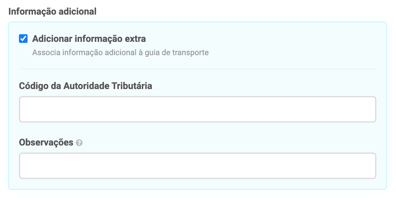Image resolution: width=396 pixels, height=200 pixels.
Task: Click into the Código da Autoridade Tributária field
Action: pos(197,109)
